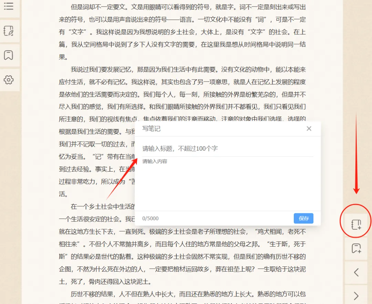Open the table of contents list icon
The image size is (372, 304).
click(x=9, y=7)
